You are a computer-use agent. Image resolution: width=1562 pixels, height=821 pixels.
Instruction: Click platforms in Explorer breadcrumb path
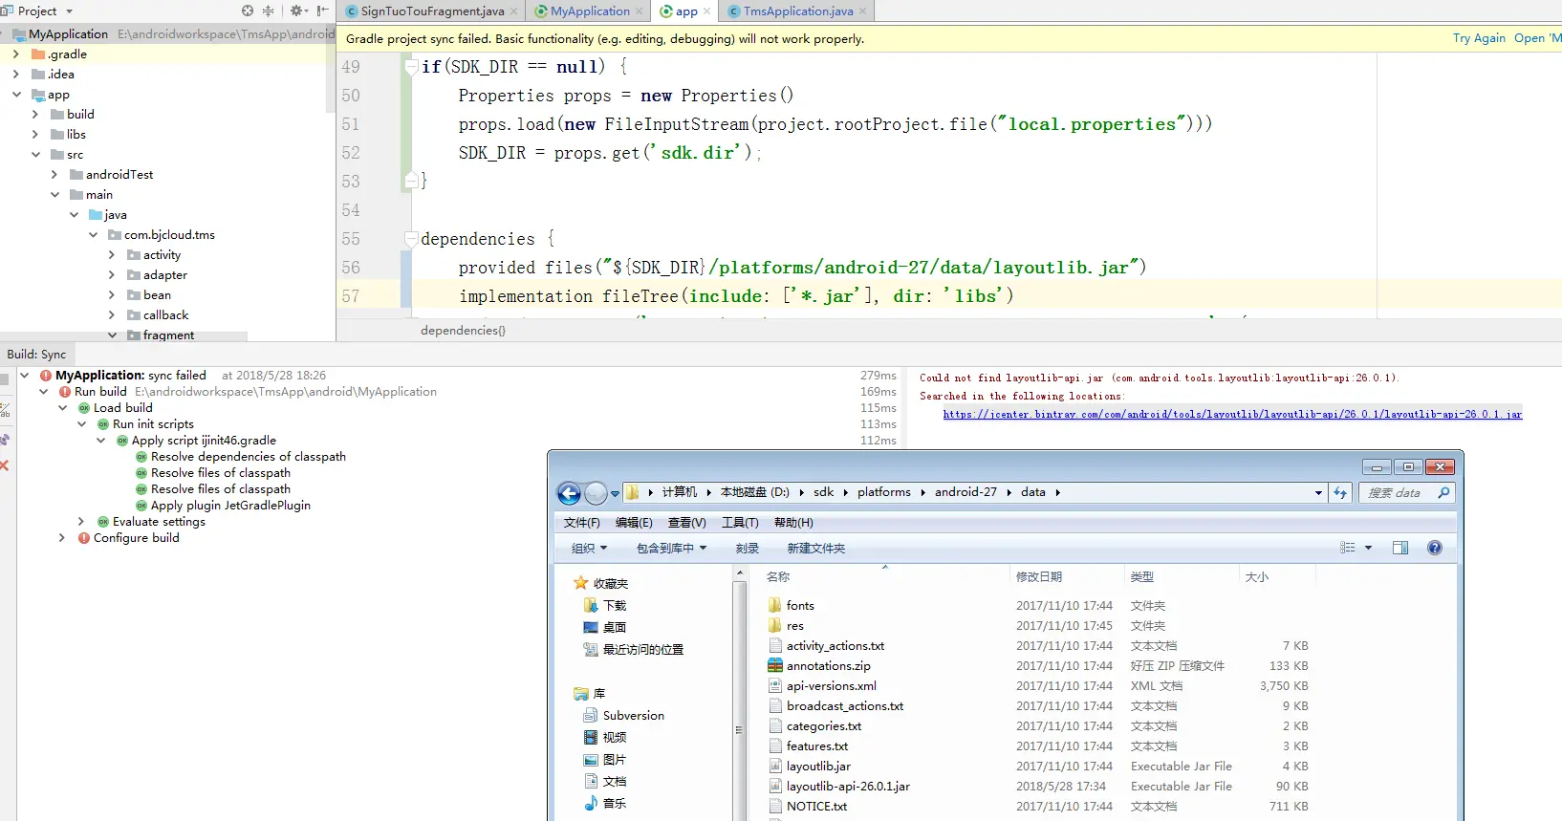[x=883, y=492]
